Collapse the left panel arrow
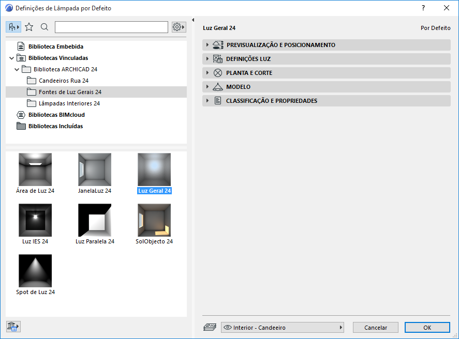 point(193,20)
